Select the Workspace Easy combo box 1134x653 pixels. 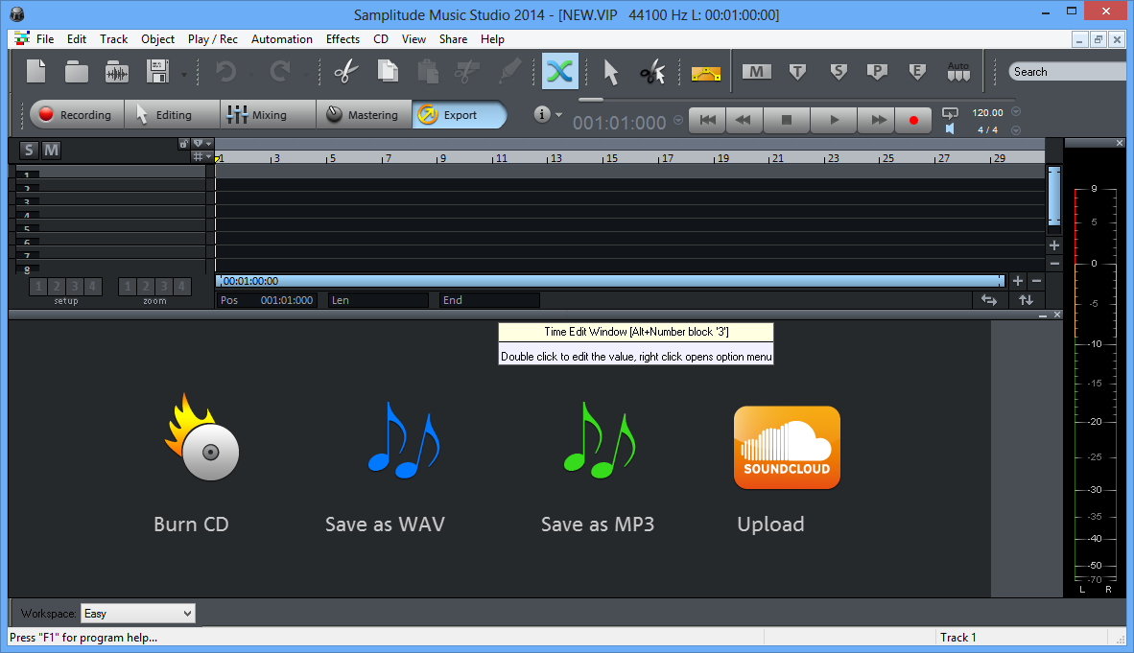coord(137,614)
